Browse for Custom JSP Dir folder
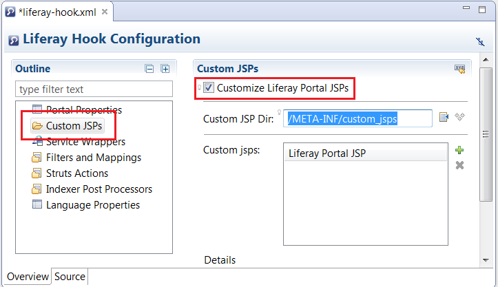 444,117
